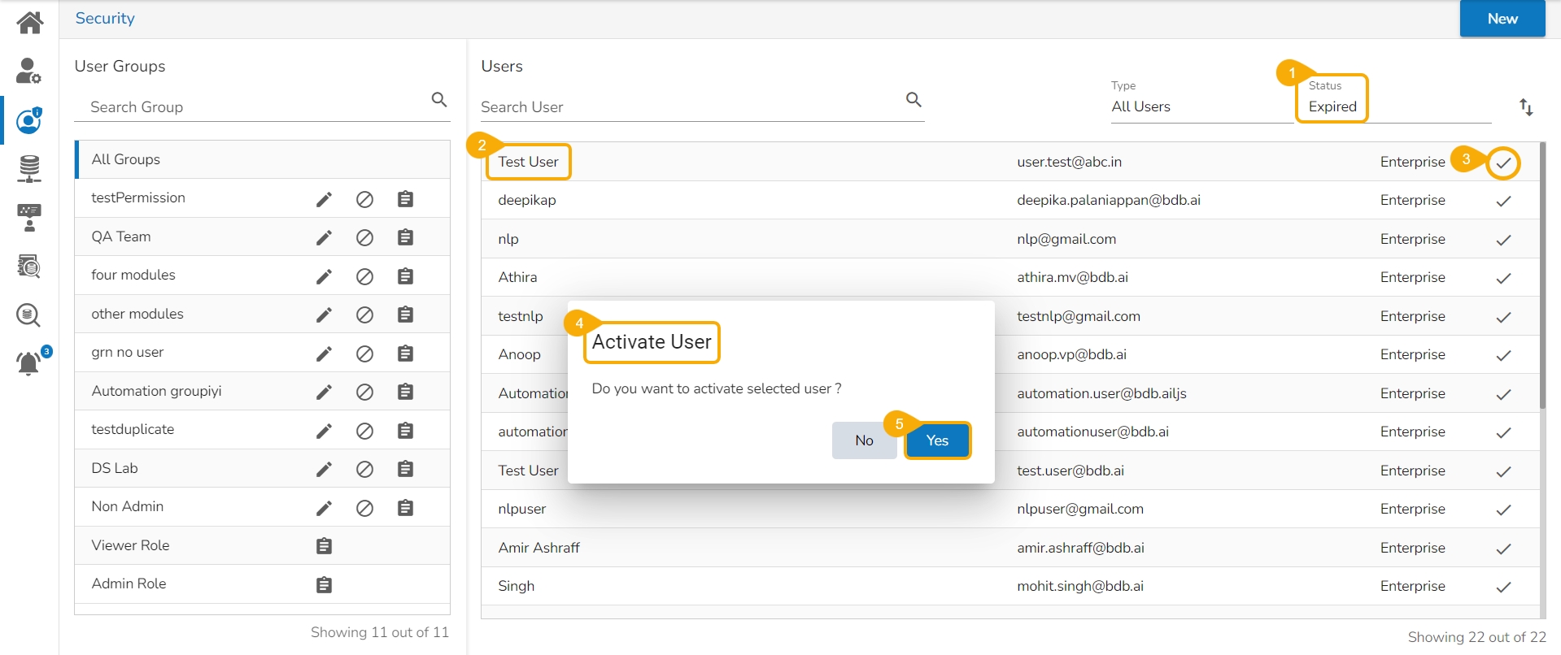Screen dimensions: 1561x655
Task: Click the New button
Action: click(x=1502, y=19)
